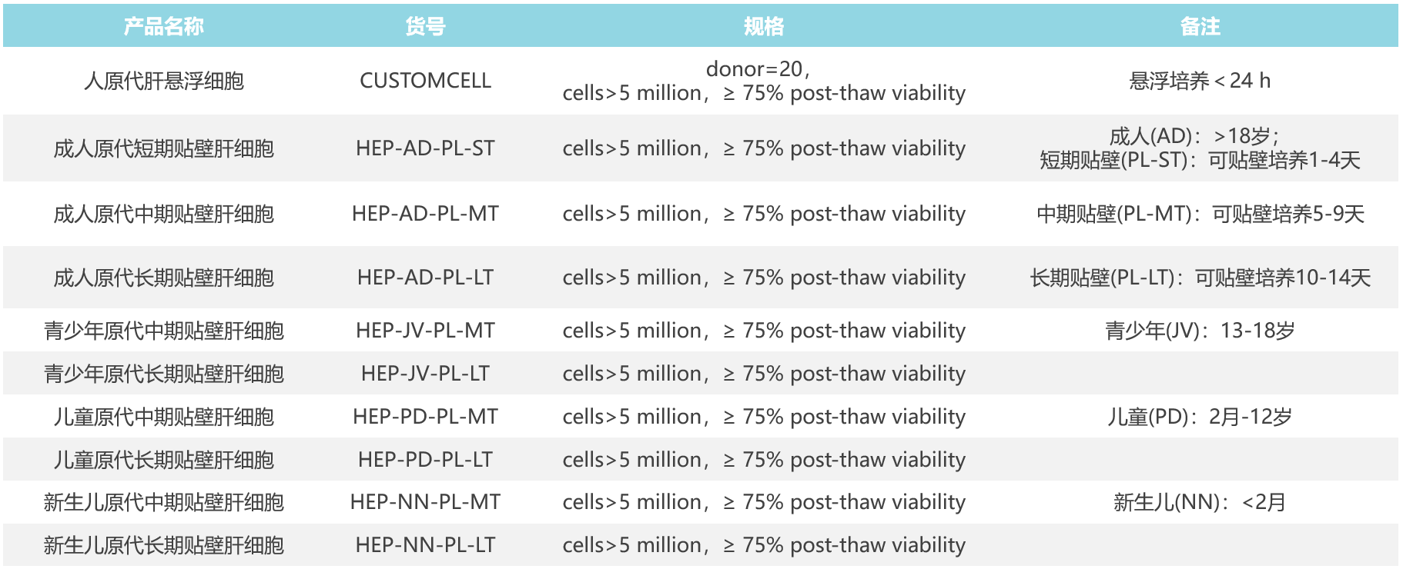Click the 长期贴壁(PL-LT) note cell
Viewport: 1403px width, 569px height.
click(1200, 278)
